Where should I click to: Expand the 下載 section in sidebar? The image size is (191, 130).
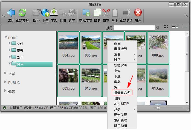[x=6, y=73]
